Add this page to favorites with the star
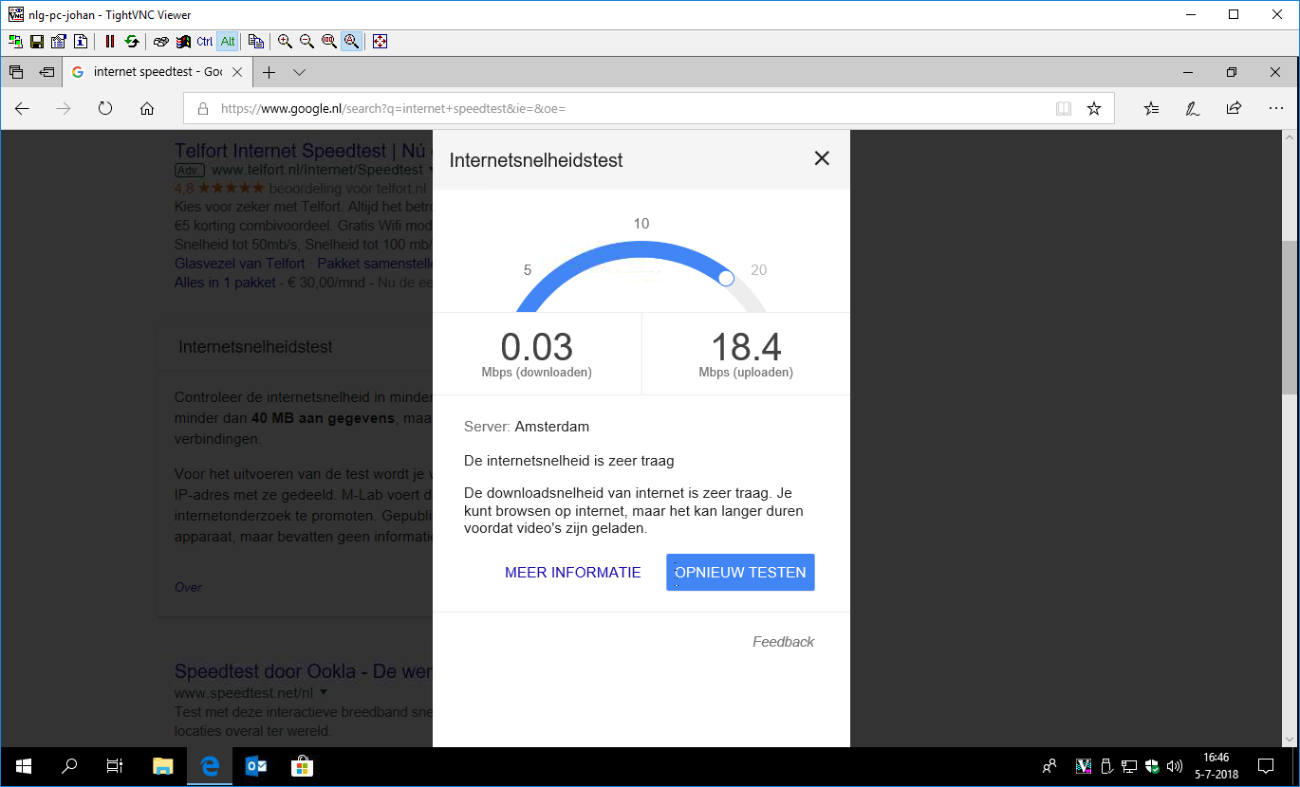Image resolution: width=1300 pixels, height=787 pixels. click(x=1094, y=109)
